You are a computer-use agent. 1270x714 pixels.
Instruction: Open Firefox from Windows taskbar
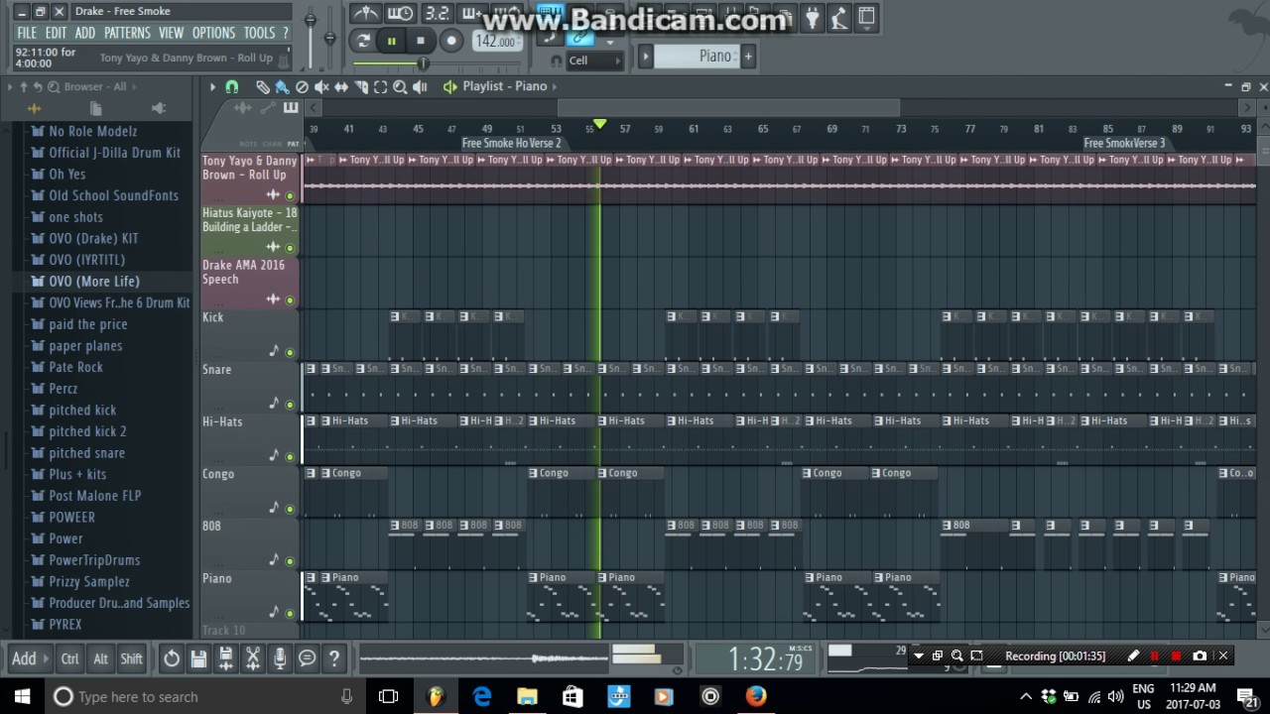(x=755, y=696)
